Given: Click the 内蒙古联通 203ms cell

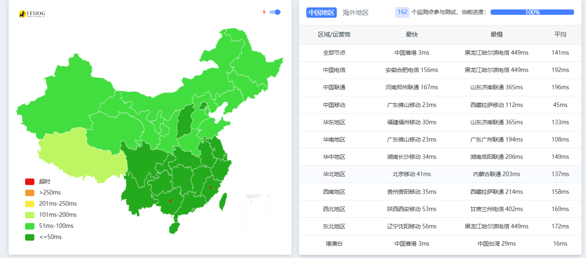Looking at the screenshot, I should click(x=497, y=174).
